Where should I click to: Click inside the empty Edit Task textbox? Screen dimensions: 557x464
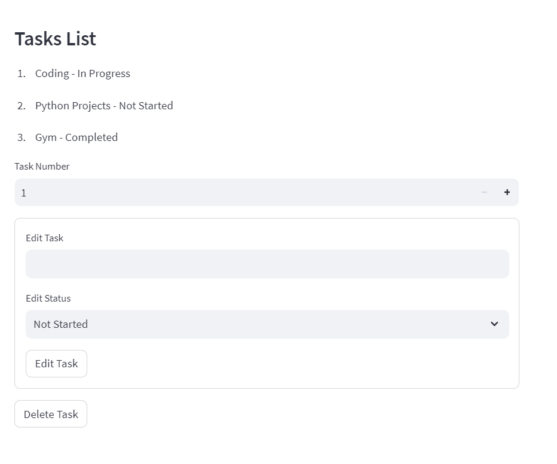(267, 264)
